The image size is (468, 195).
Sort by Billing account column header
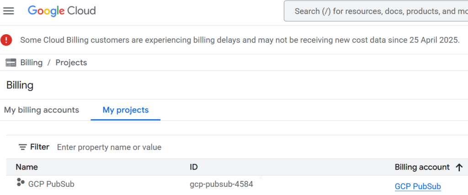pos(422,167)
